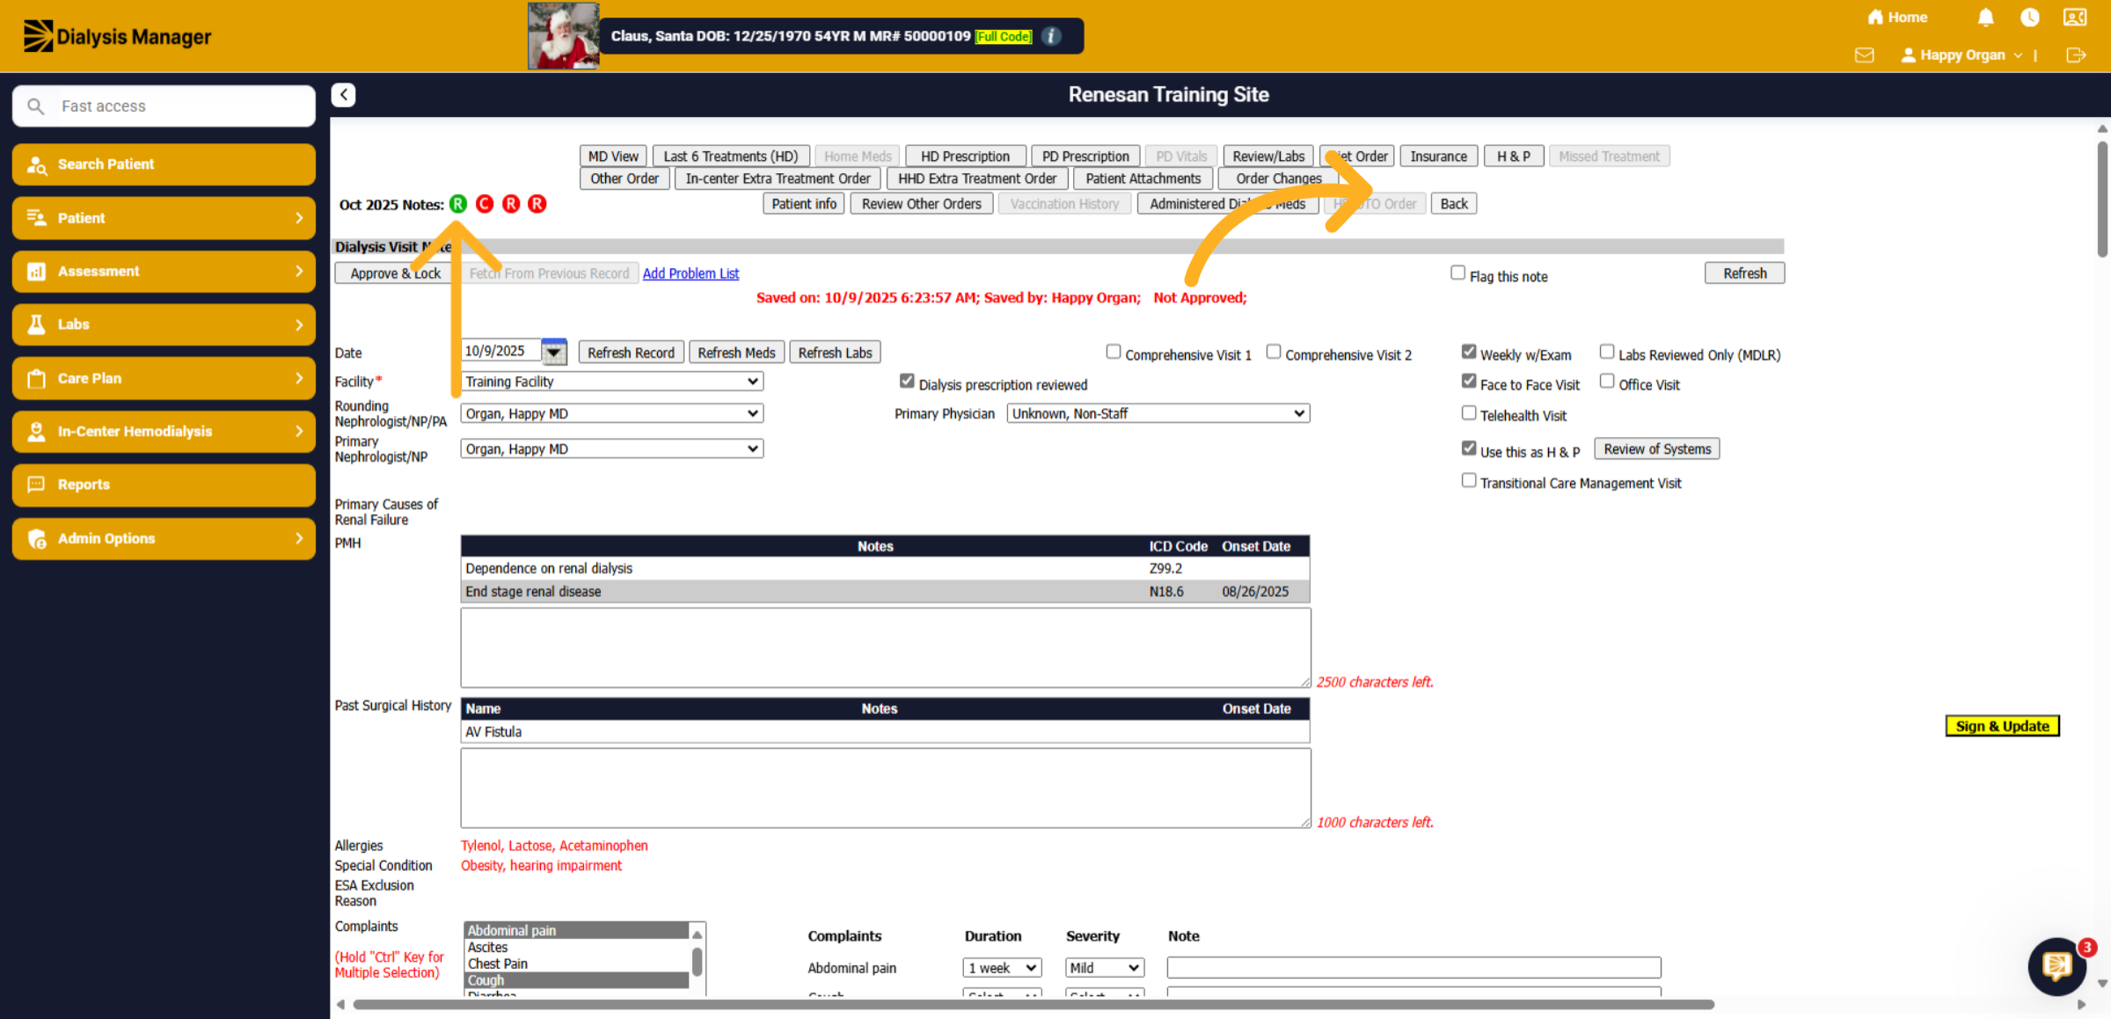Screen dimensions: 2111x1019
Task: Open the Happy Organ user dropdown
Action: [1961, 55]
